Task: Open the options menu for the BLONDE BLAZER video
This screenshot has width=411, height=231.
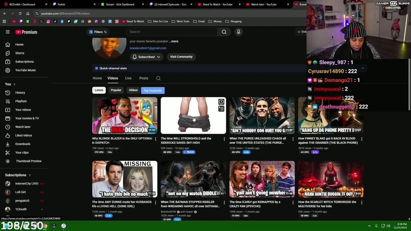Action: pyautogui.click(x=155, y=139)
